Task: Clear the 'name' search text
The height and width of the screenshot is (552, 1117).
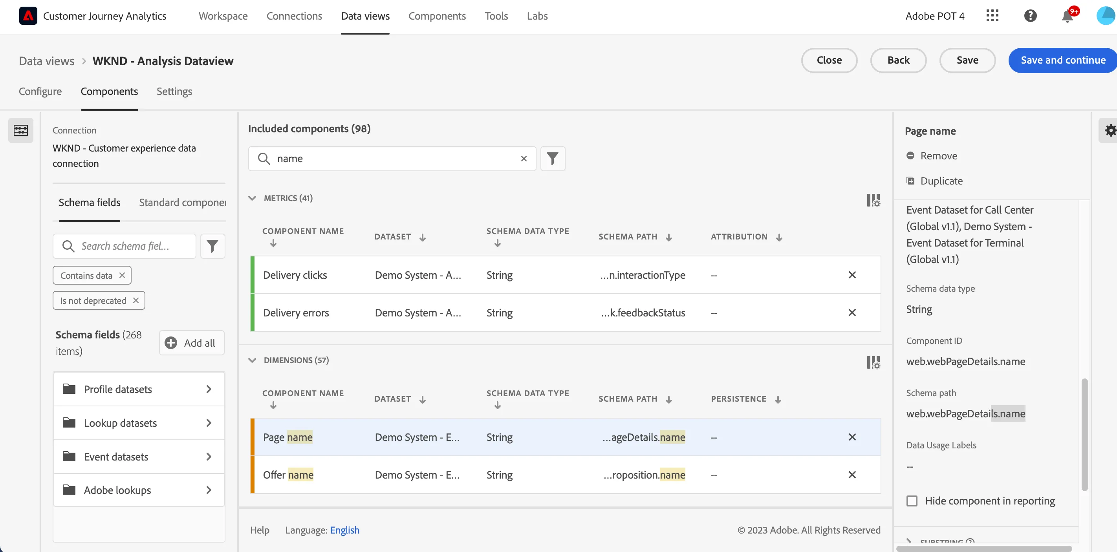Action: pyautogui.click(x=524, y=159)
